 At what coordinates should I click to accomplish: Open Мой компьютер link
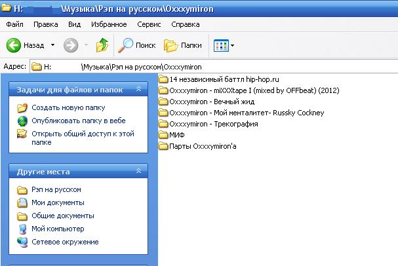pyautogui.click(x=58, y=229)
